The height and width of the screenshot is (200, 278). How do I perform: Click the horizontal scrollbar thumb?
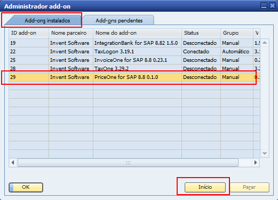coord(128,163)
